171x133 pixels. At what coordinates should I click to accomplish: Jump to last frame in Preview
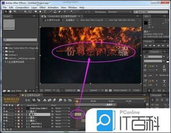tap(163, 45)
